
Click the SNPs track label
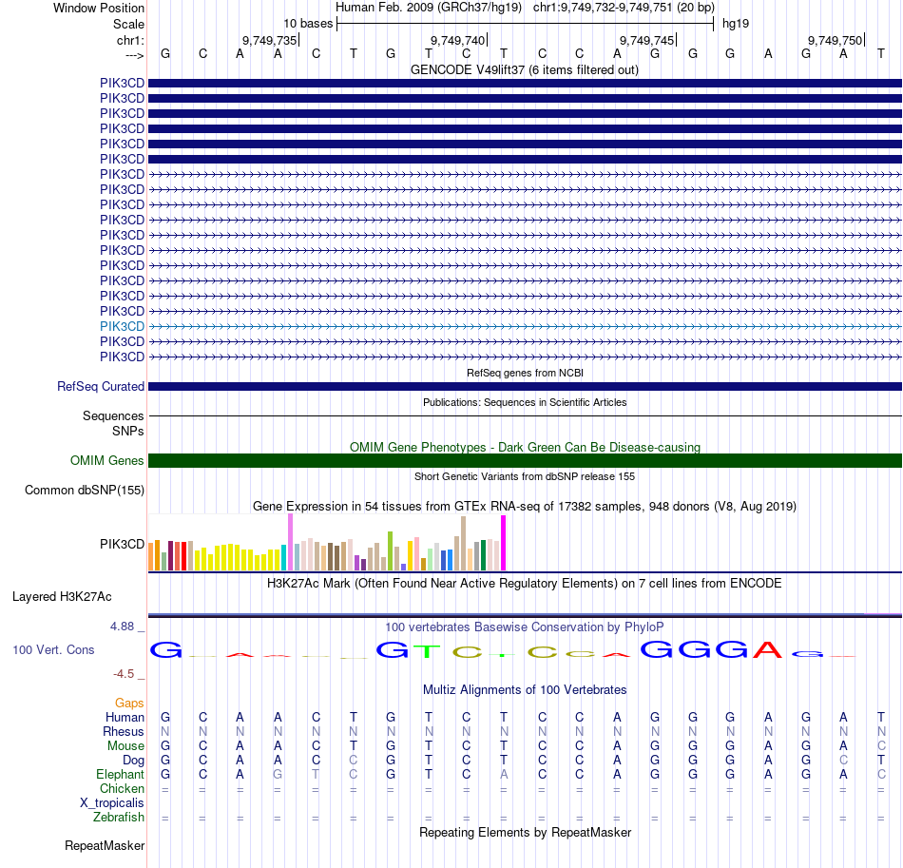(x=128, y=431)
